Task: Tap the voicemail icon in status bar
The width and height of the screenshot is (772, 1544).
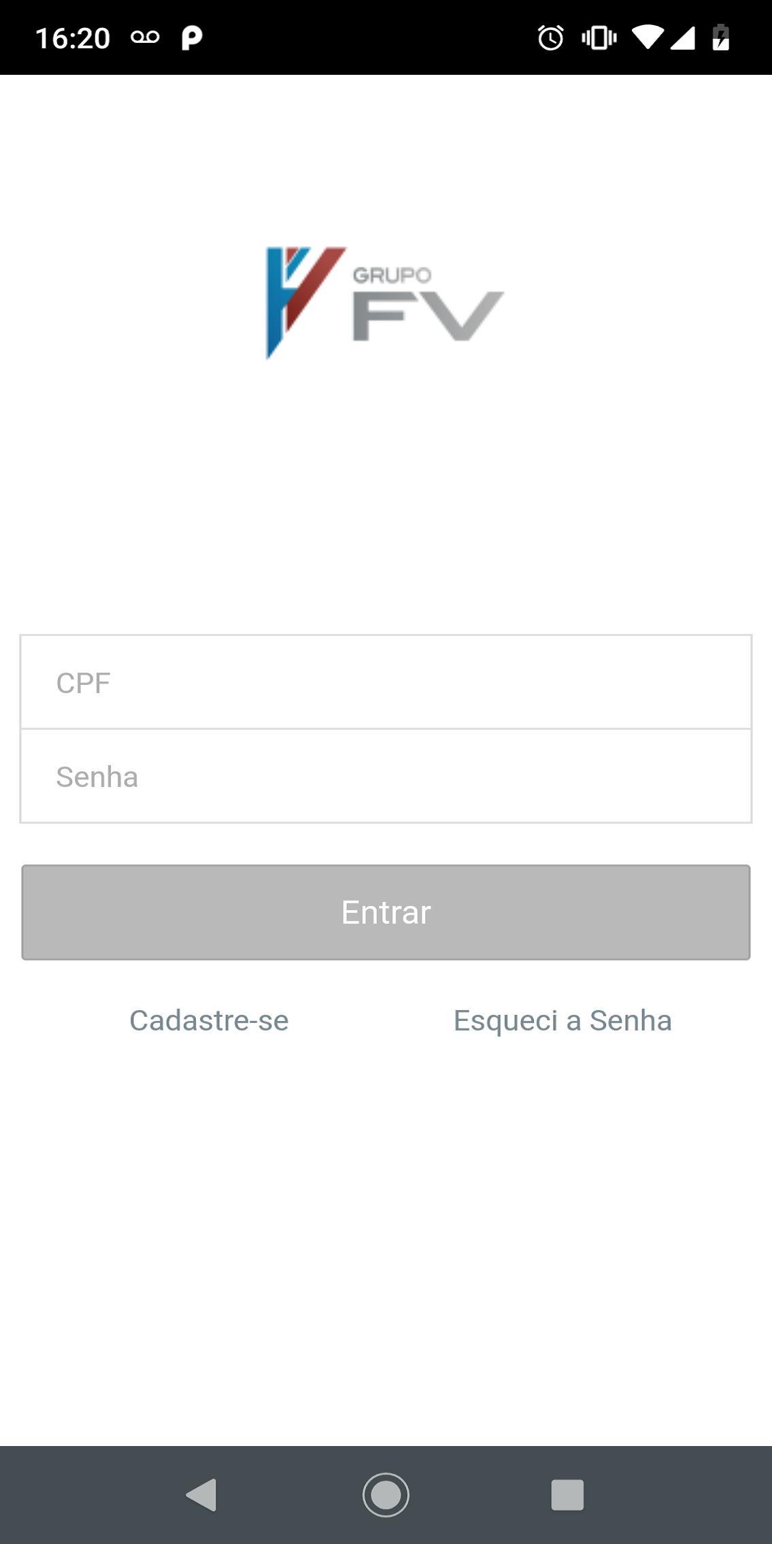Action: pyautogui.click(x=145, y=37)
